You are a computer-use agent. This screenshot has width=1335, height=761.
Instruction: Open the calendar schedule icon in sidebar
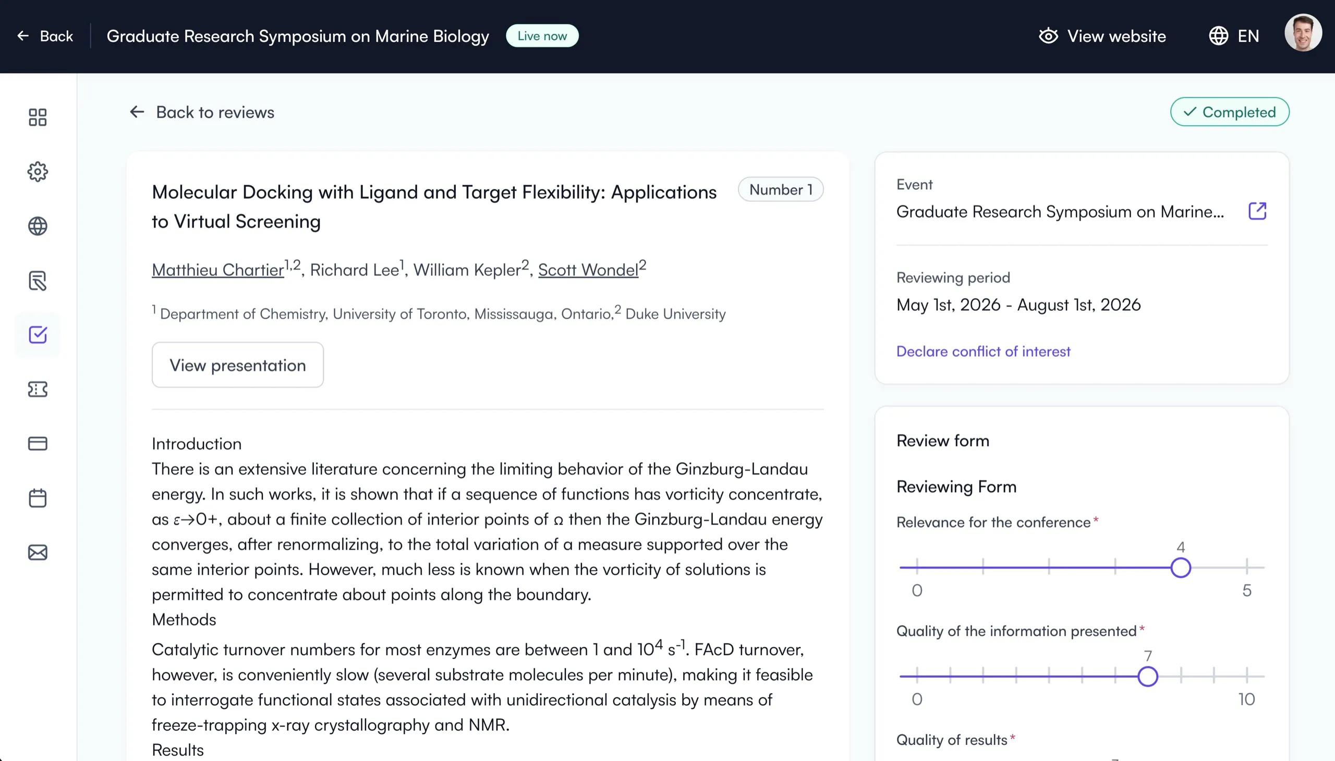[38, 498]
